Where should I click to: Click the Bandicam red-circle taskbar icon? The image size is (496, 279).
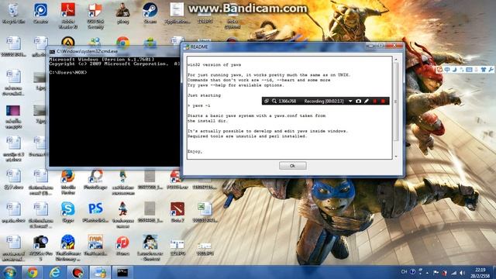click(77, 272)
